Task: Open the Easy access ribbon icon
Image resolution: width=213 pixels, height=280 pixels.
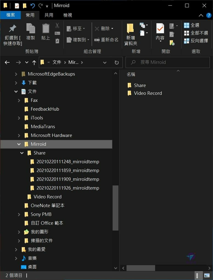Action: pos(144,33)
